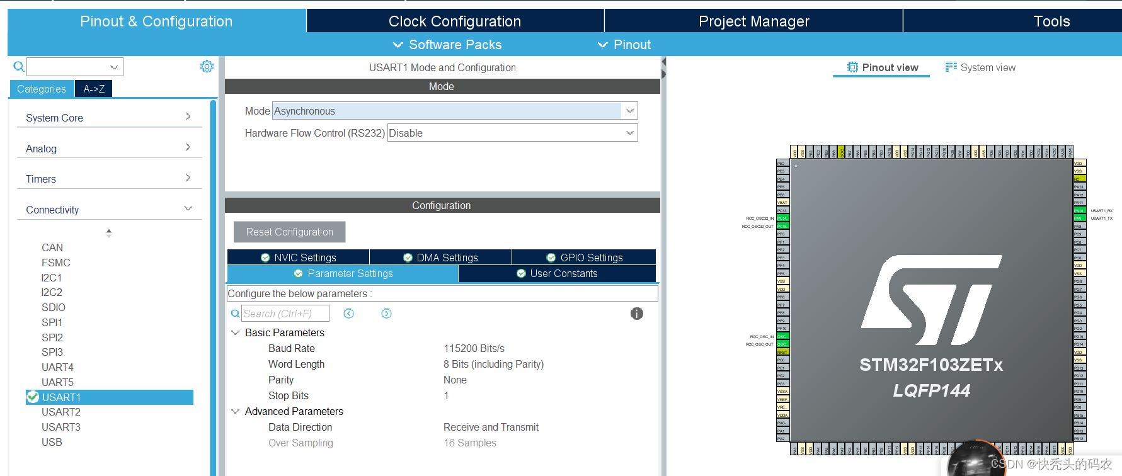
Task: Select UART4 peripheral
Action: click(x=57, y=367)
